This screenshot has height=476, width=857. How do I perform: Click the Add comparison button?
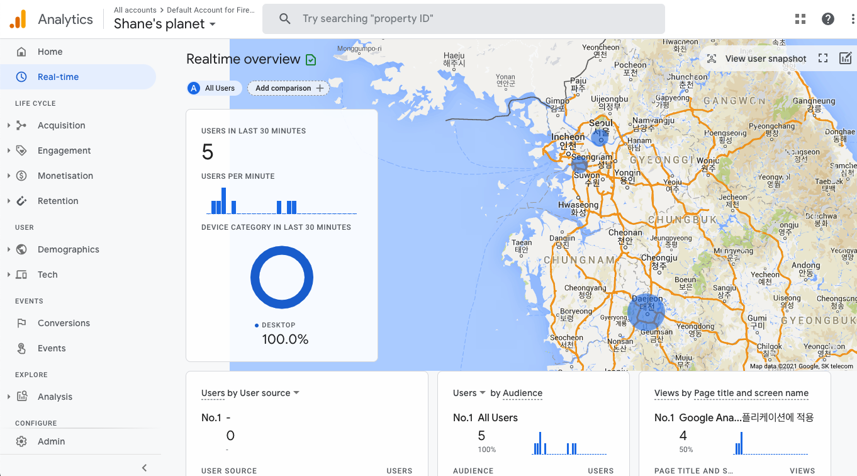pos(289,88)
